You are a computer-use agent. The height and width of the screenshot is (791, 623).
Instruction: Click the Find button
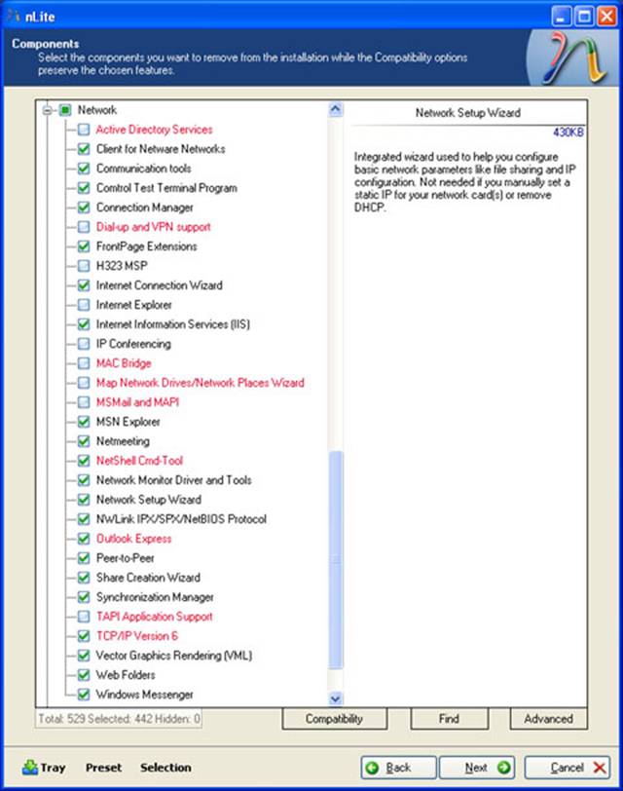(x=449, y=719)
